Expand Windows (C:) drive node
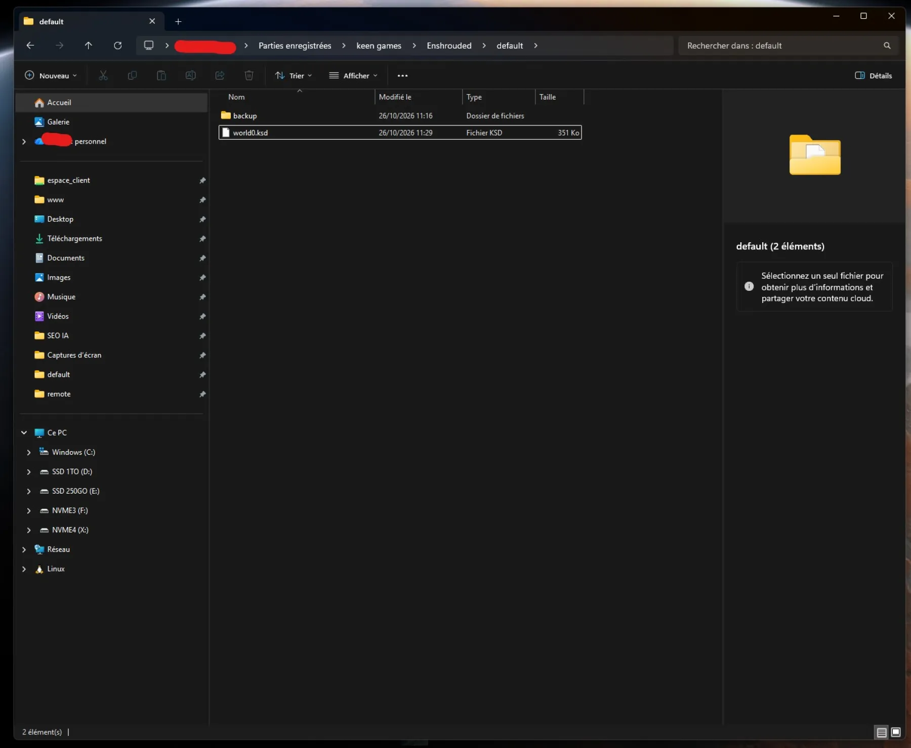Viewport: 911px width, 748px height. 29,452
